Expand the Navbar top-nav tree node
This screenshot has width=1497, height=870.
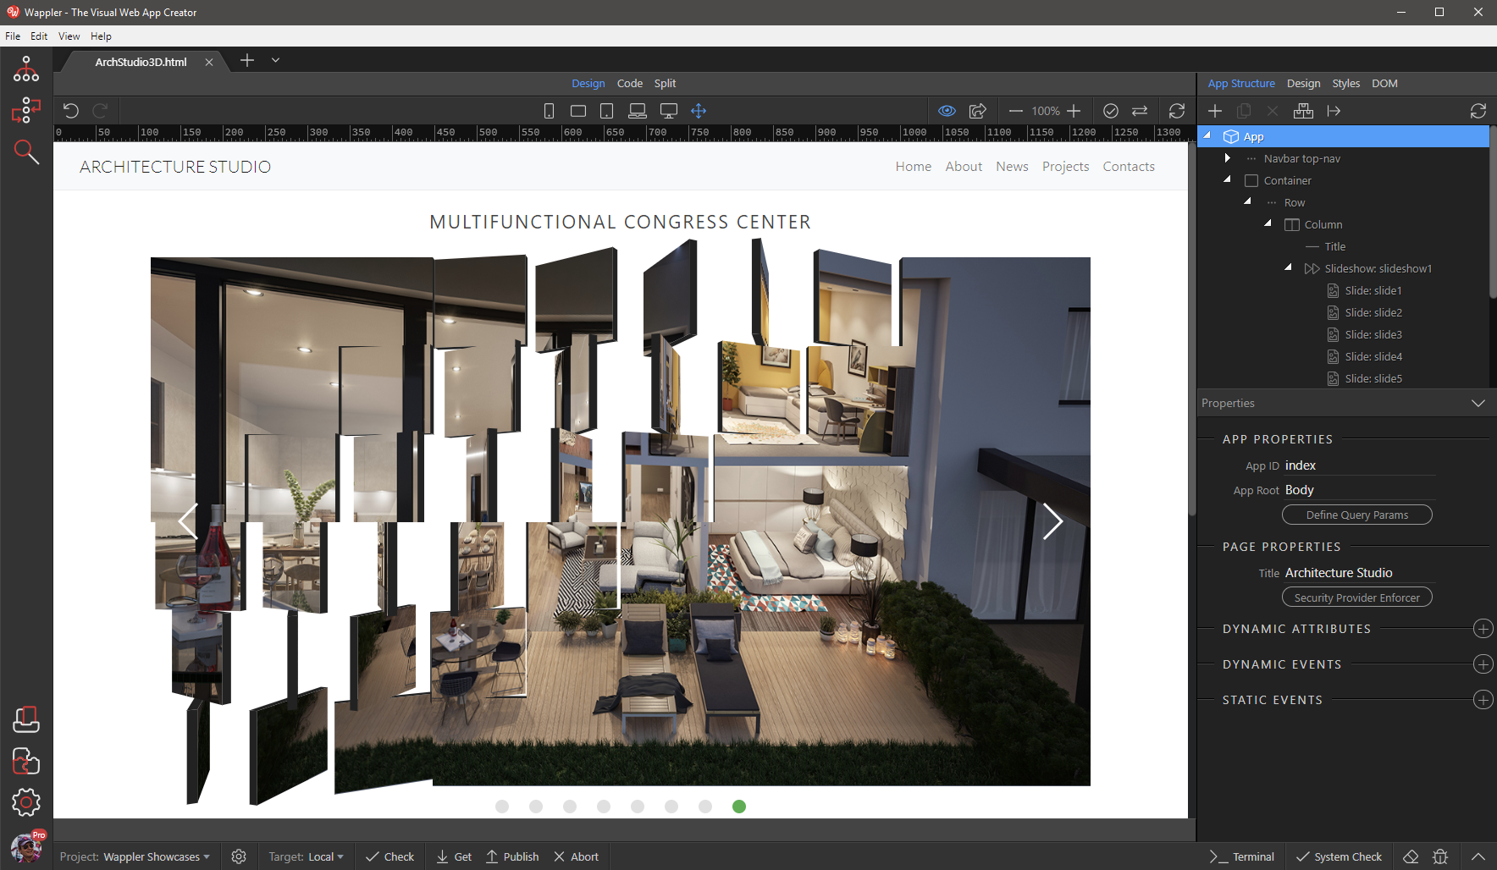pos(1228,157)
